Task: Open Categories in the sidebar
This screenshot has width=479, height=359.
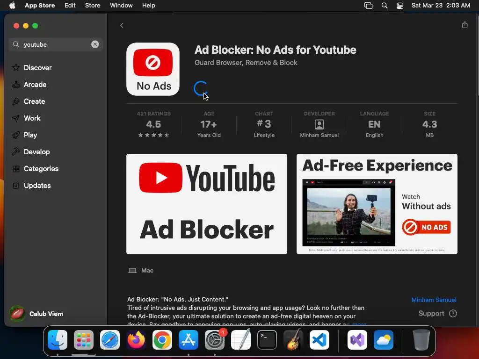Action: [x=56, y=168]
